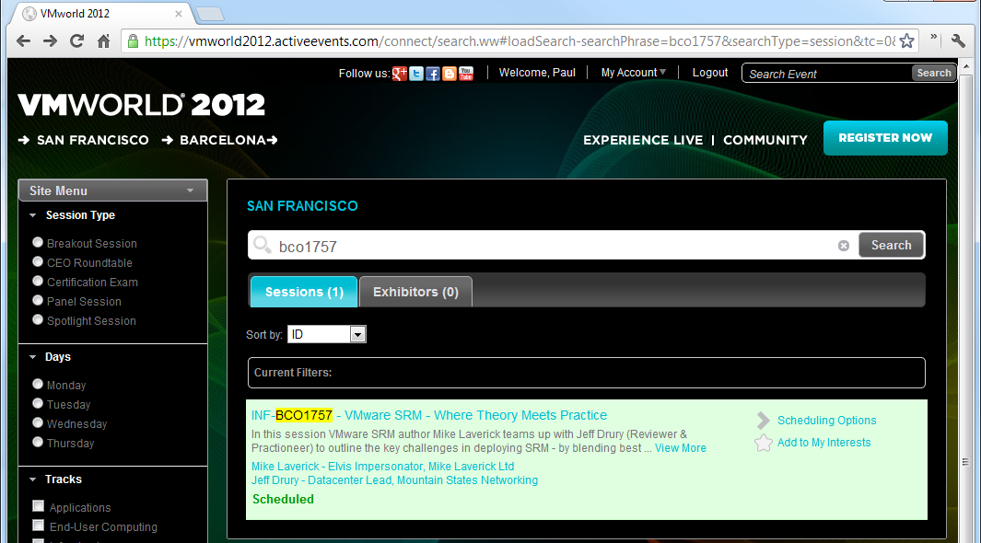Click into the Search Event input field

(827, 74)
